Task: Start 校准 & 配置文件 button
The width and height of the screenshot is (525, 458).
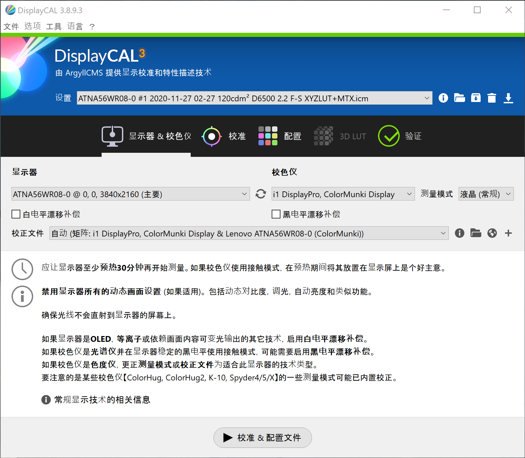Action: pos(262,438)
